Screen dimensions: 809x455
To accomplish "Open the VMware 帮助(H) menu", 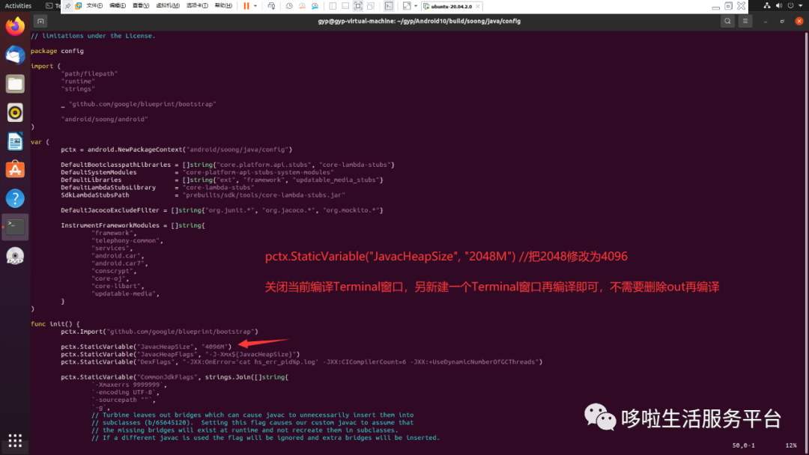I will click(223, 6).
